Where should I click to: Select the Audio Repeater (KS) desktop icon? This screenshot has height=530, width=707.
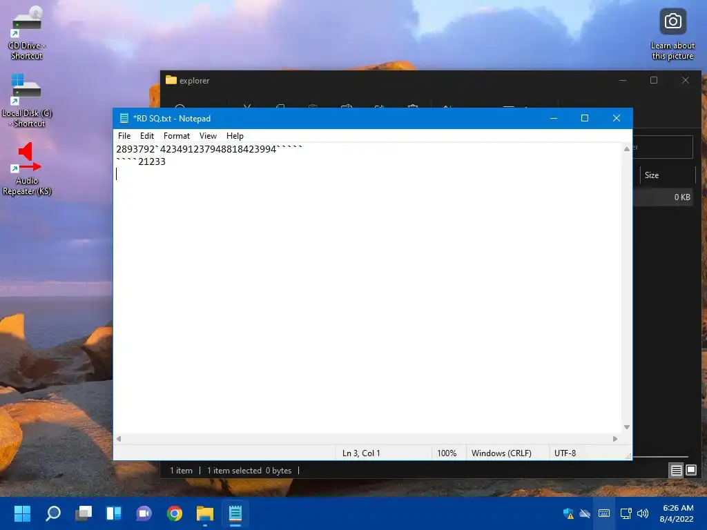(27, 168)
